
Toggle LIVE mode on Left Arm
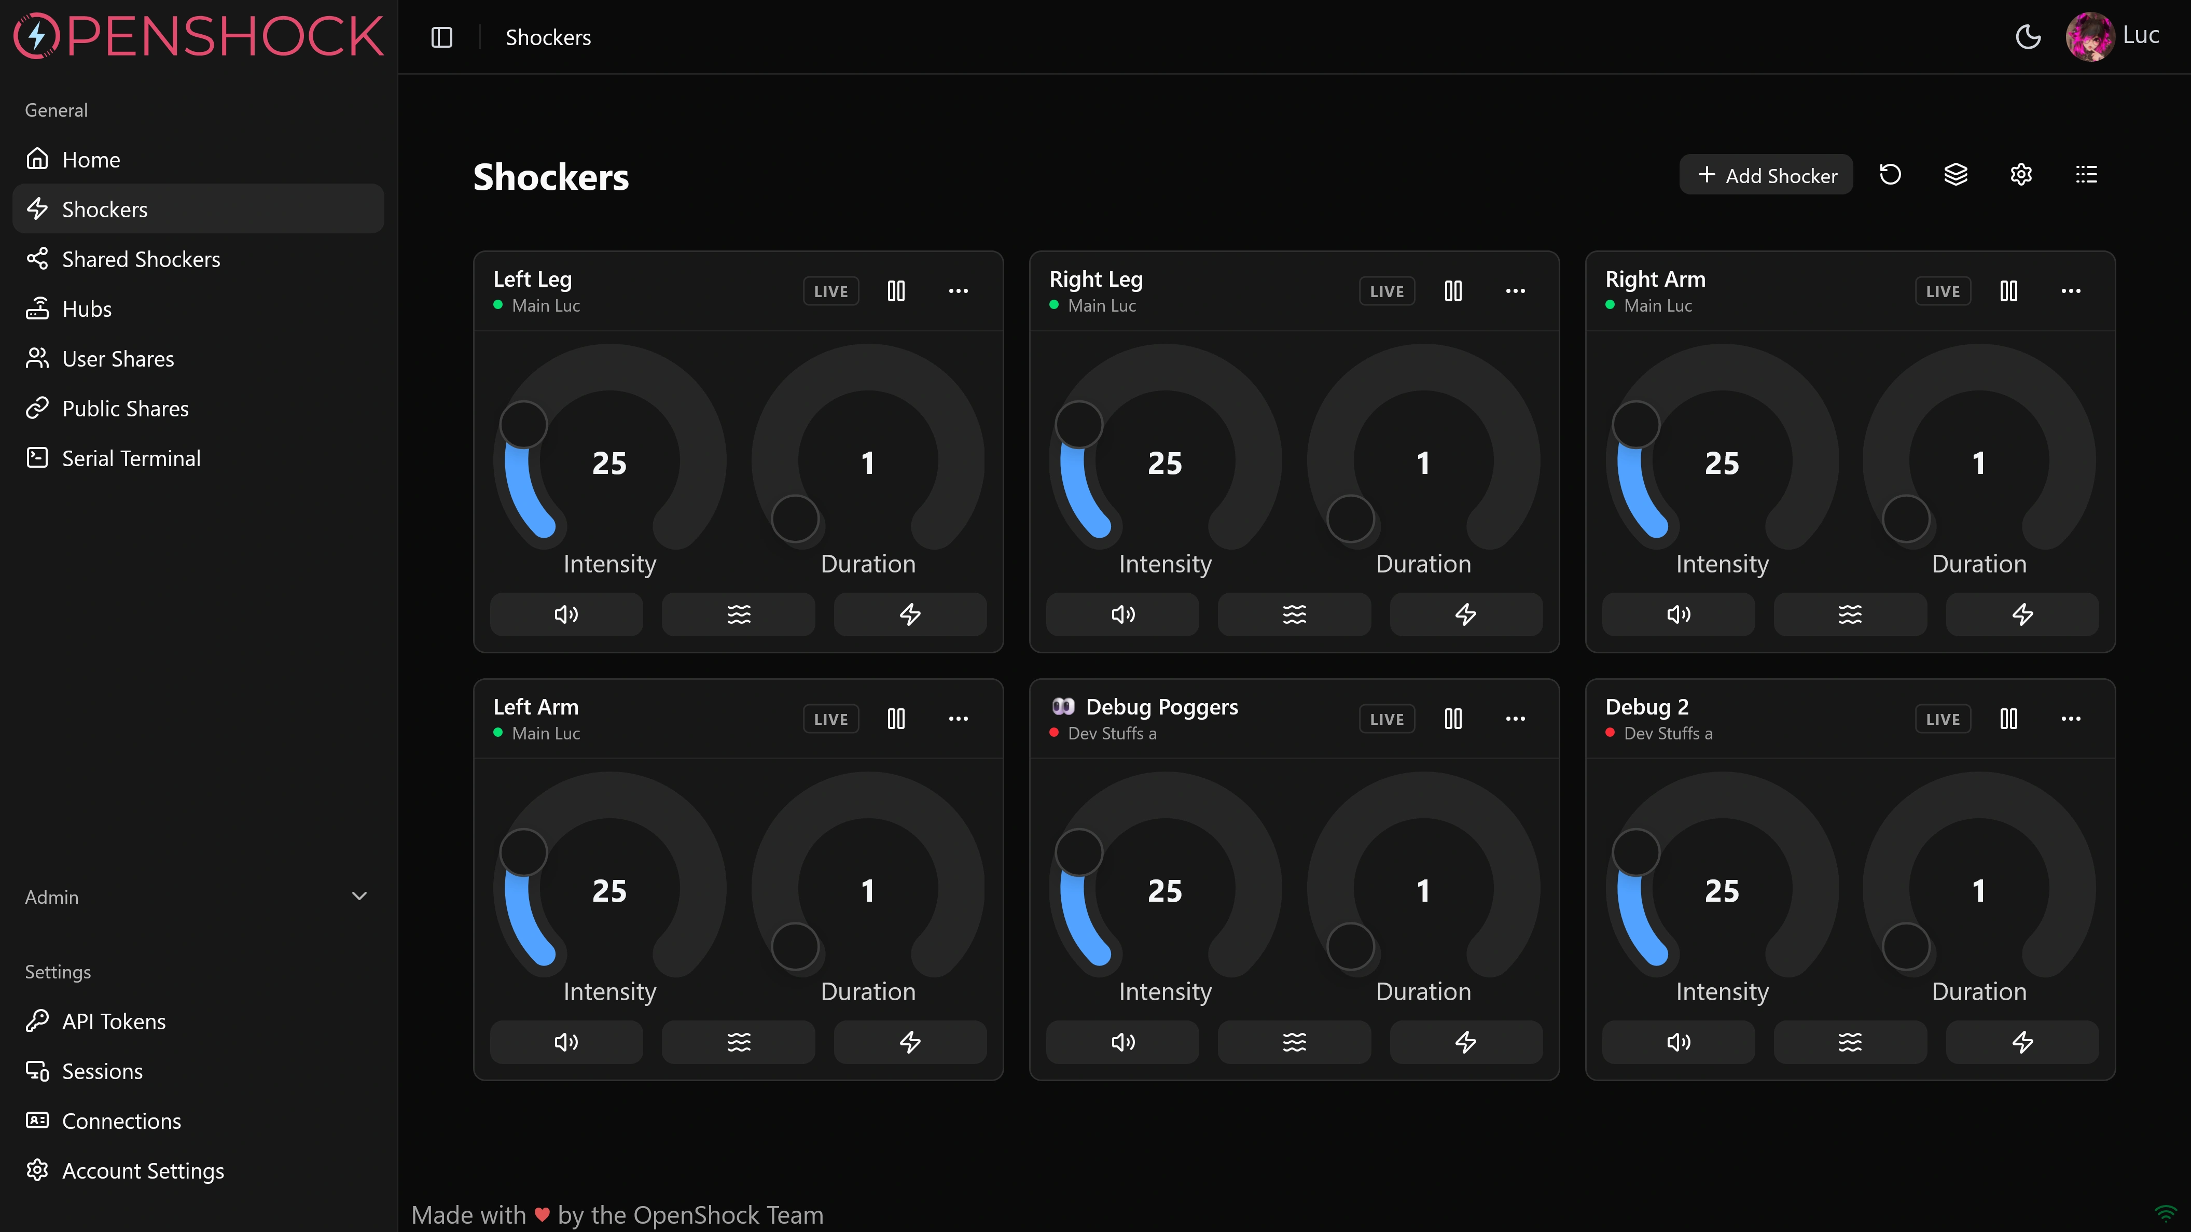coord(831,719)
